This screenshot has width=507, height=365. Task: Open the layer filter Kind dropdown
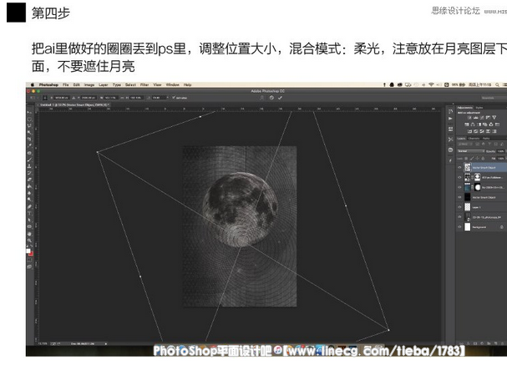tap(465, 144)
